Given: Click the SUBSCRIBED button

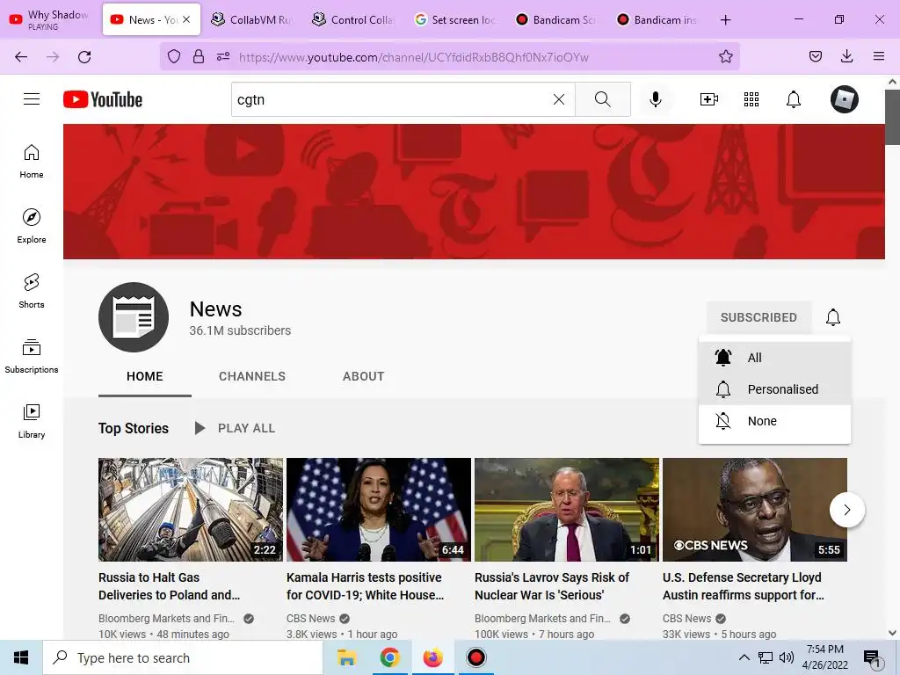Looking at the screenshot, I should pos(758,317).
